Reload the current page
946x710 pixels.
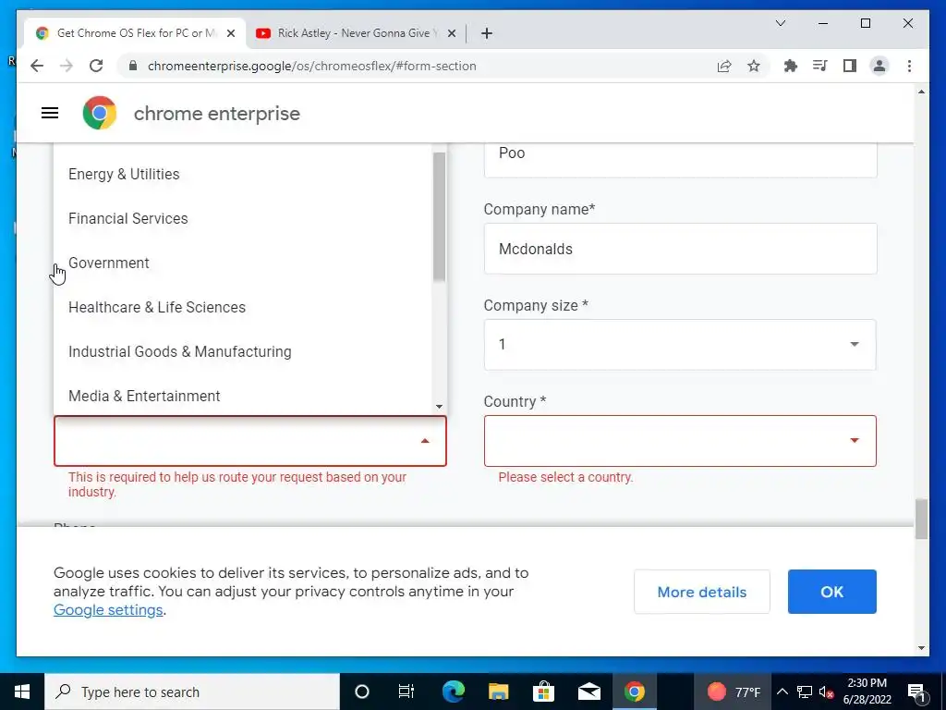(96, 66)
